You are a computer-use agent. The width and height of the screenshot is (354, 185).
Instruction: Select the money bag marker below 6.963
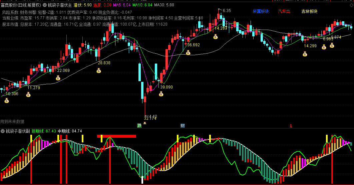[x=324, y=47]
